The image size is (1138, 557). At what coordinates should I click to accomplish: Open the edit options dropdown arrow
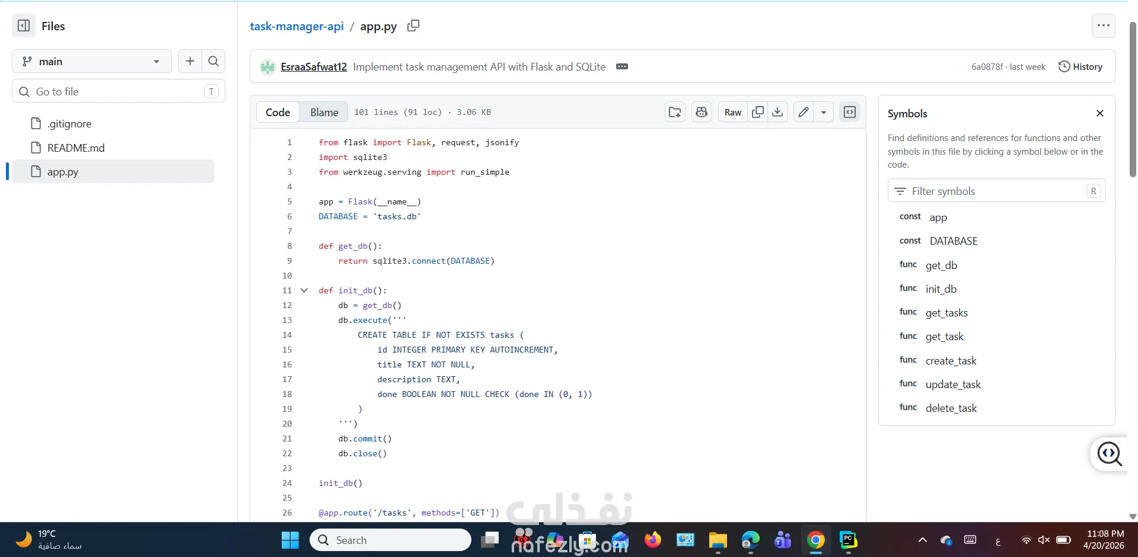[x=824, y=112]
